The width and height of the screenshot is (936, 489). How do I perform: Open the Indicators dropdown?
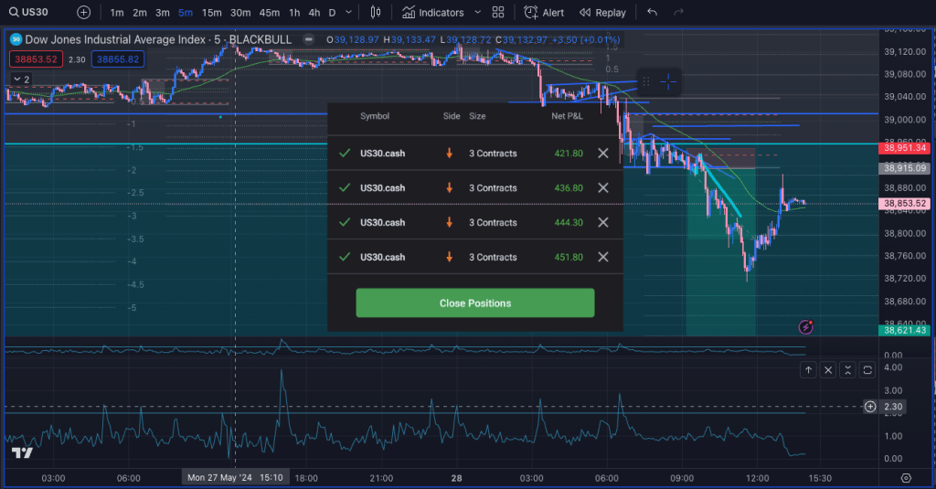point(433,13)
